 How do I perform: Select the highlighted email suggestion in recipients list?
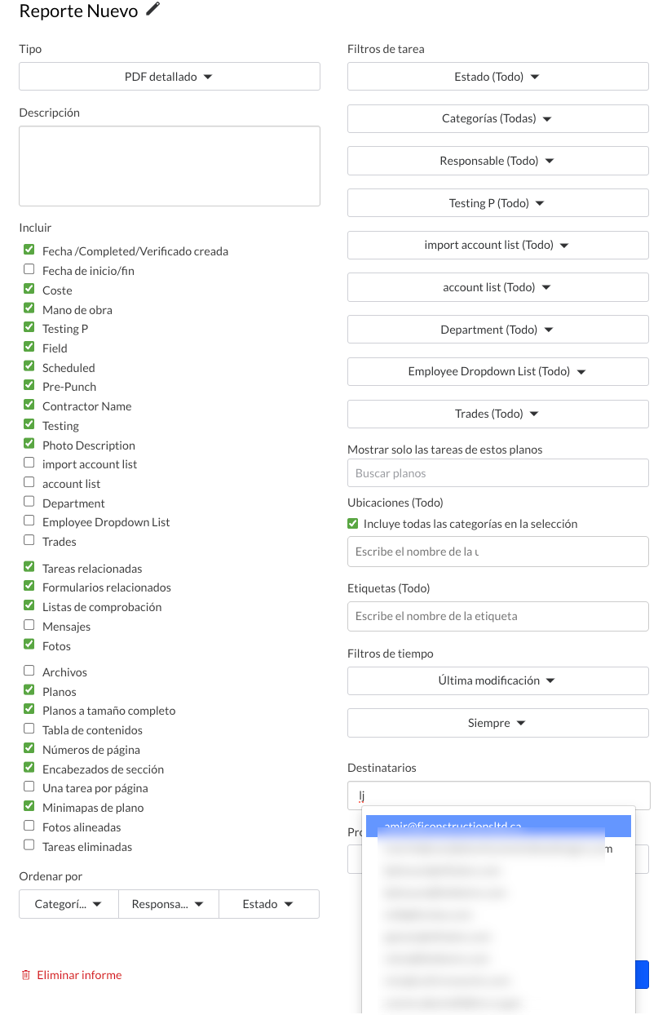pyautogui.click(x=497, y=826)
